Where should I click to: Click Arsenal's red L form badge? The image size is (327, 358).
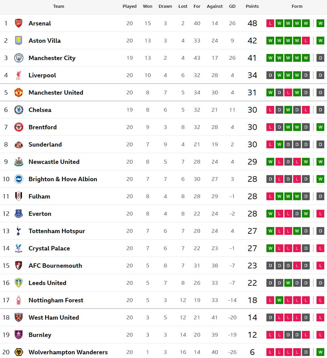click(x=270, y=23)
